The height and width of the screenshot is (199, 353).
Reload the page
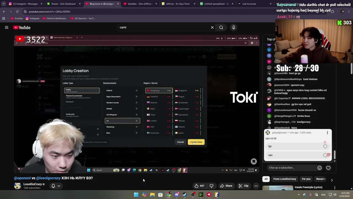[17, 12]
